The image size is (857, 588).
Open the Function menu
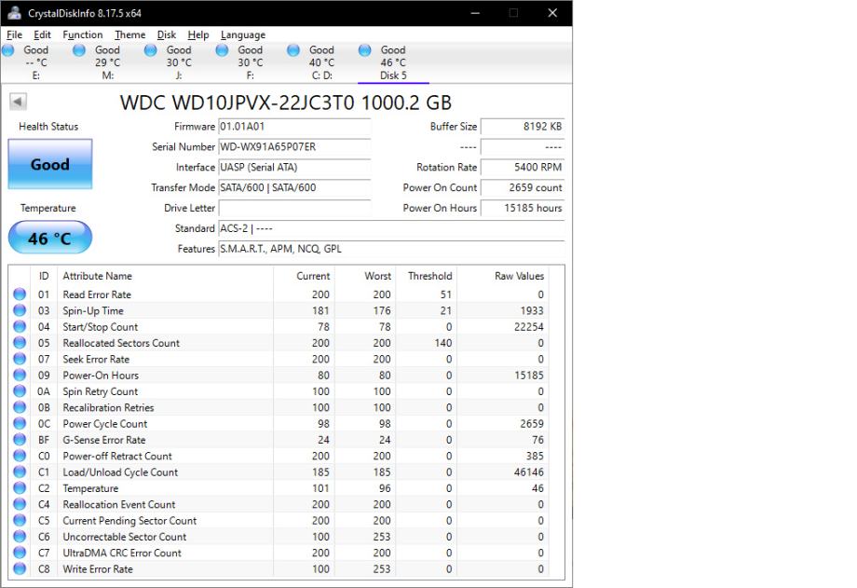coord(83,34)
